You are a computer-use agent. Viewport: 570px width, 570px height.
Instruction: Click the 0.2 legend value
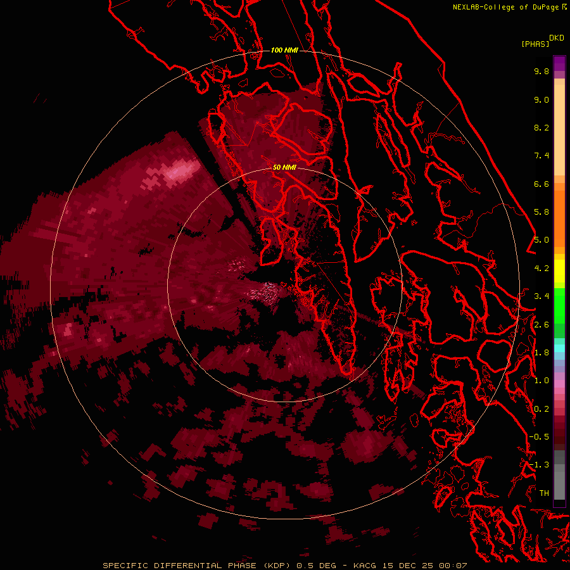(541, 409)
